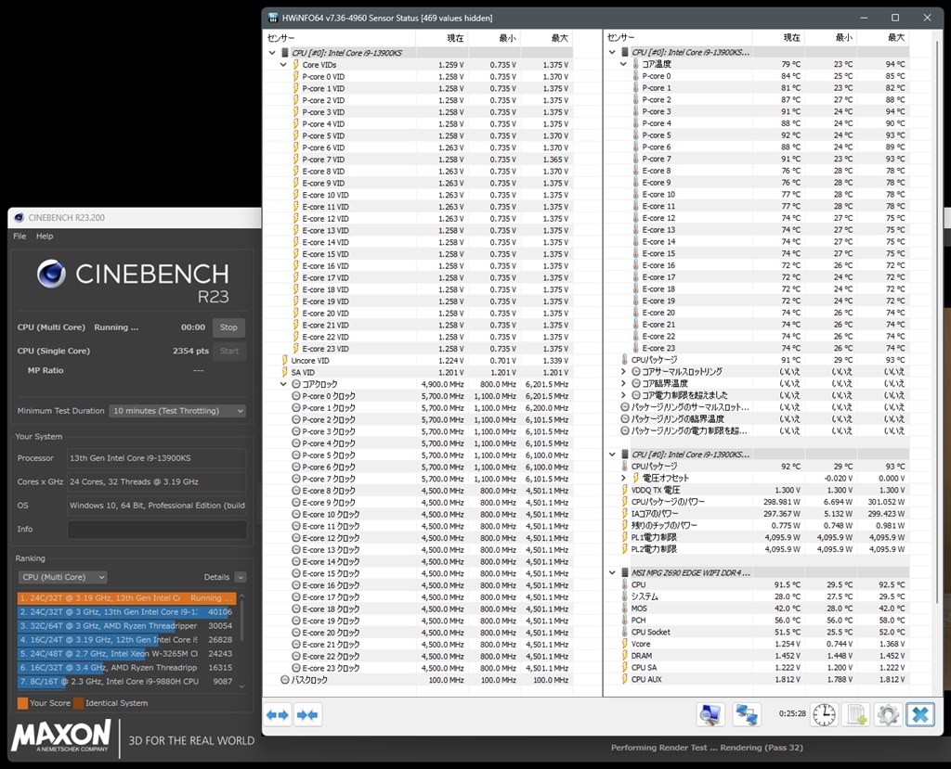Open Cinebench Help menu
This screenshot has height=769, width=951.
coord(45,237)
